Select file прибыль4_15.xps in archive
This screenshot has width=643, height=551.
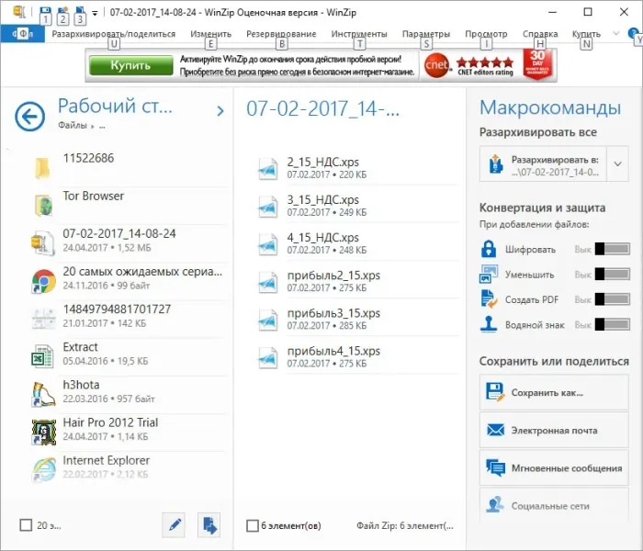(356, 356)
